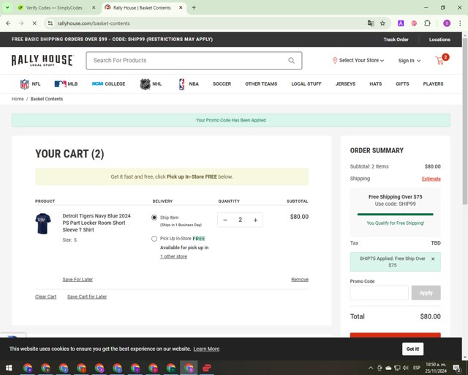Open the Chrome three-dot menu
Image resolution: width=468 pixels, height=375 pixels.
click(460, 23)
